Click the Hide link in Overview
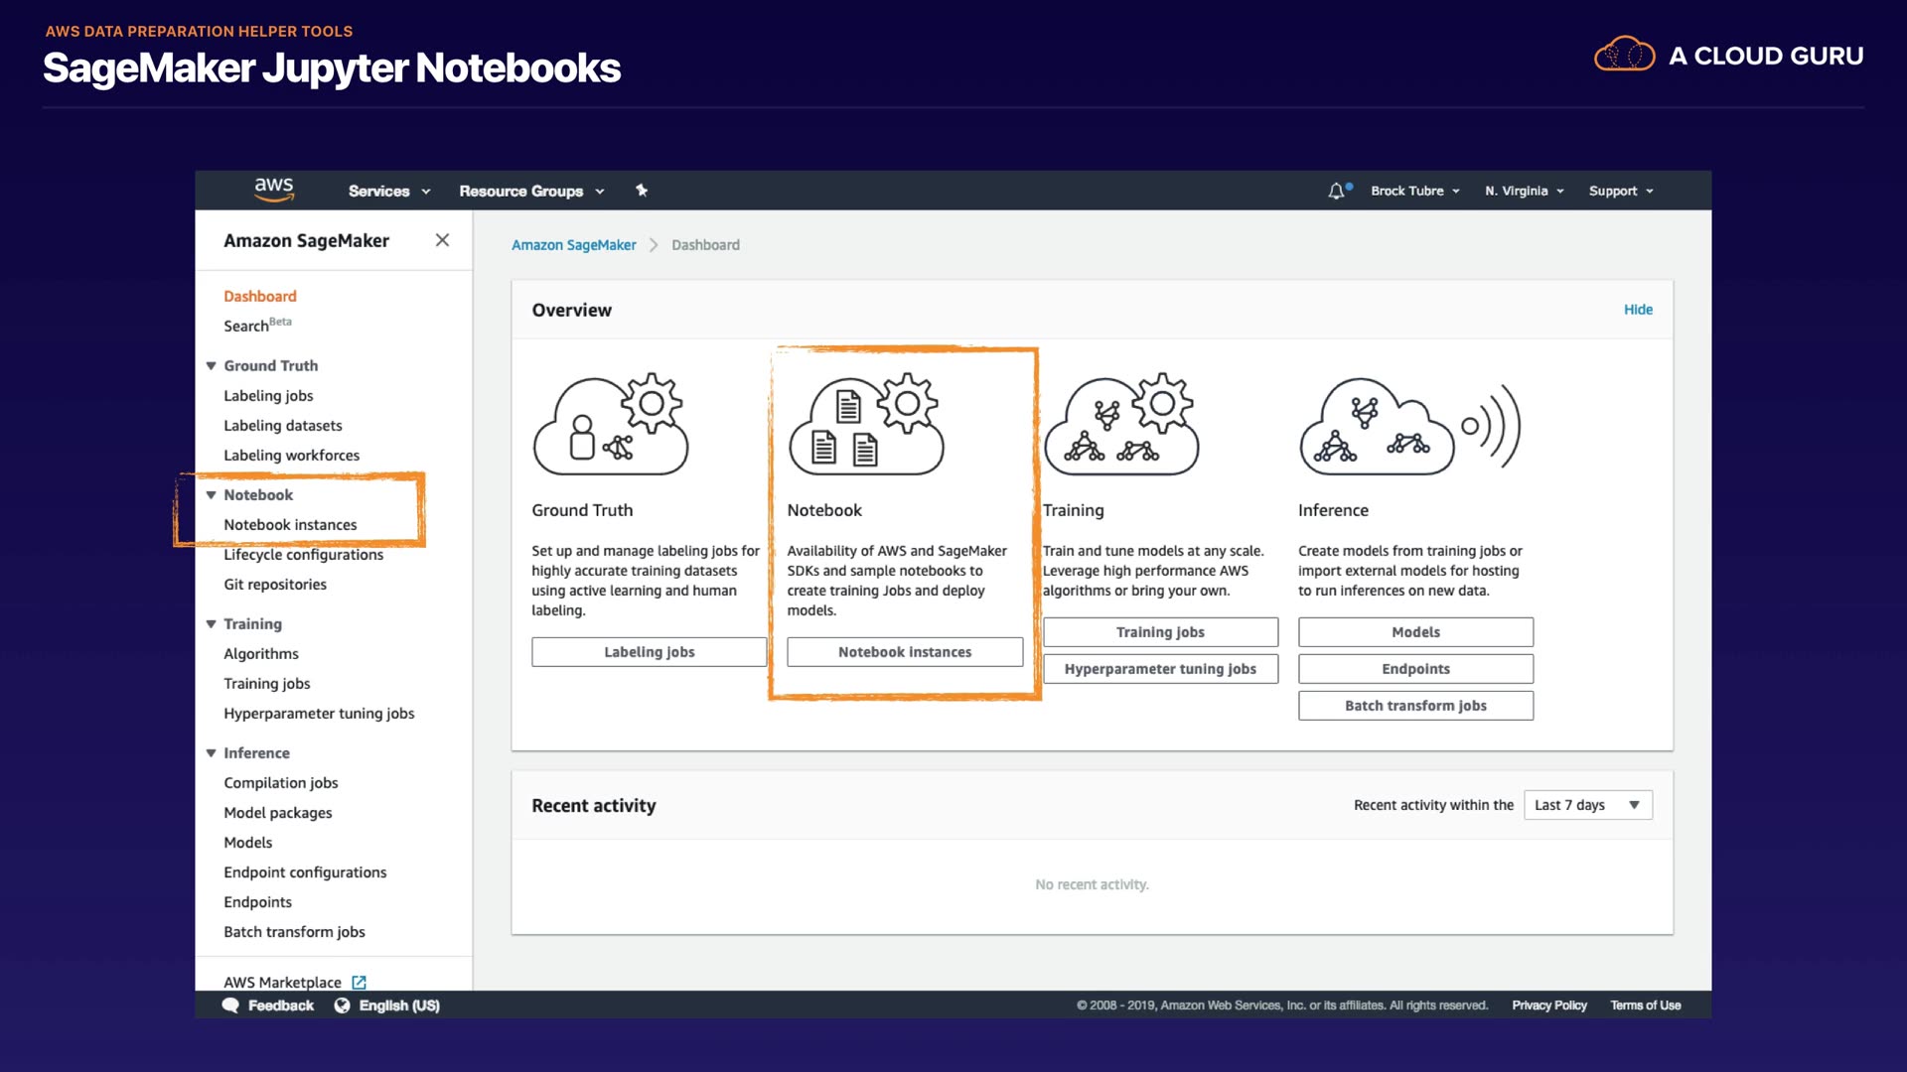 tap(1637, 310)
